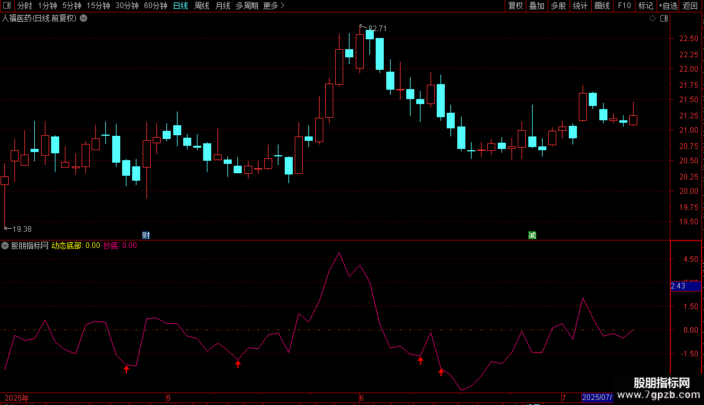Viewport: 704px width, 405px height.
Task: Click the diamond icon above the price axis
Action: coord(653,19)
